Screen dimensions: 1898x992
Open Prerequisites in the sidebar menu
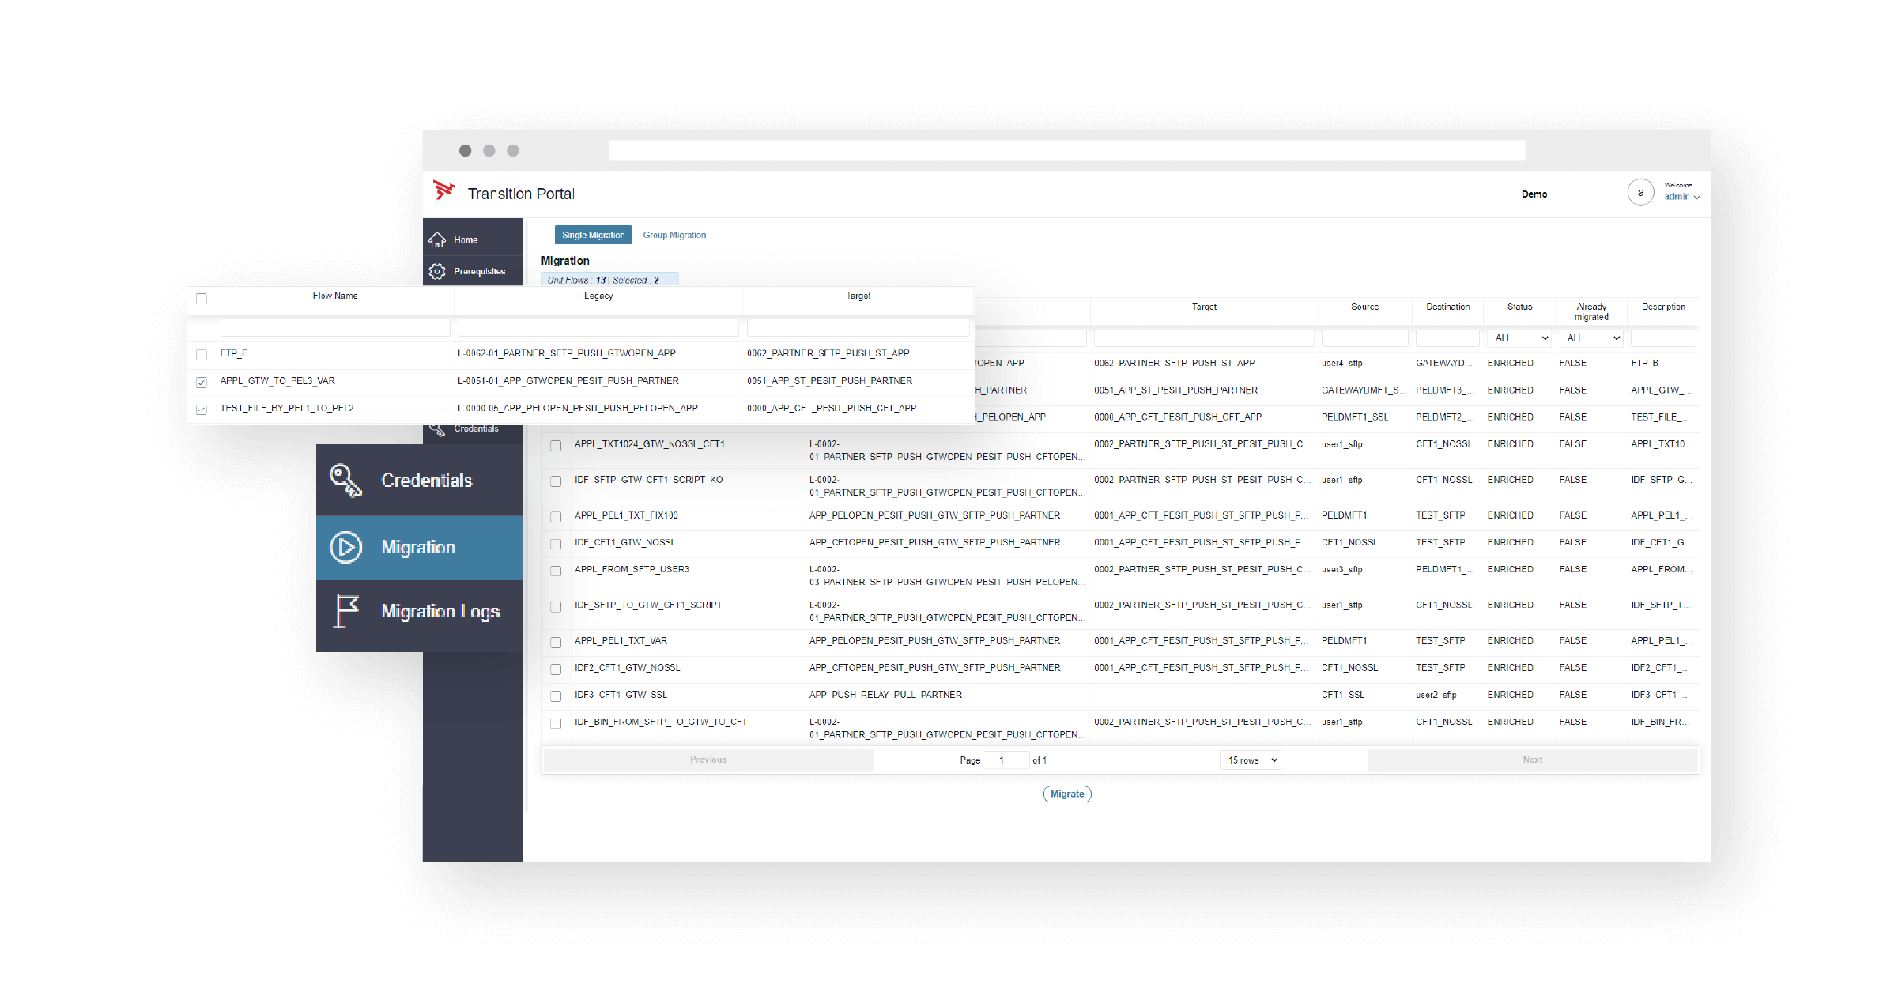point(473,271)
